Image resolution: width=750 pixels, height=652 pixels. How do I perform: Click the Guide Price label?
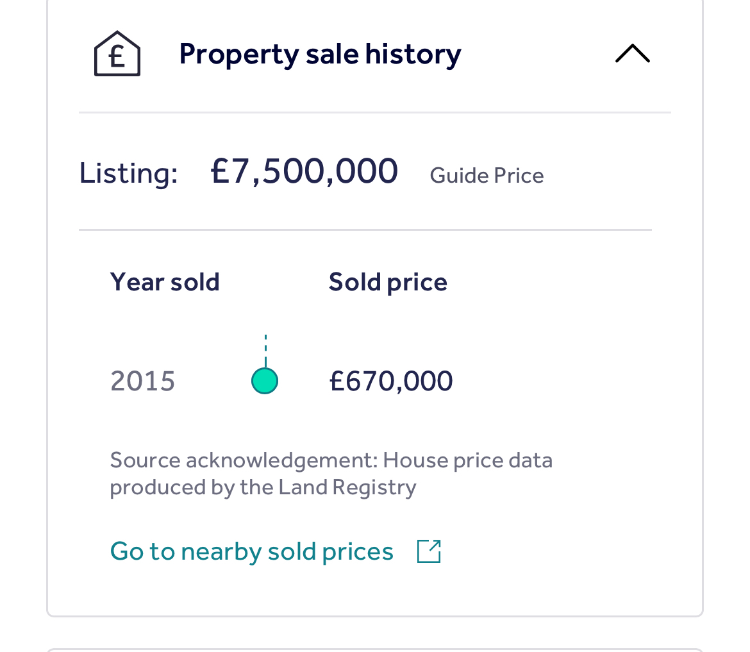(487, 176)
